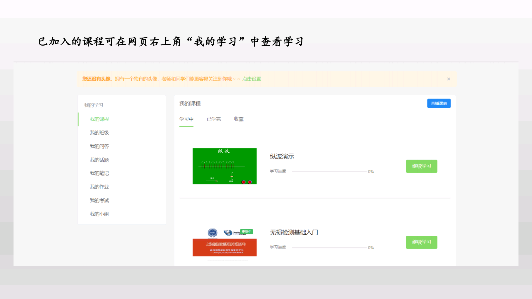Close the avatar reminder banner

coord(448,79)
